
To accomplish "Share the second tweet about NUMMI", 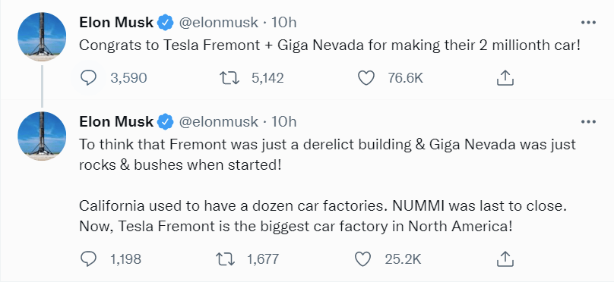I will pos(505,258).
